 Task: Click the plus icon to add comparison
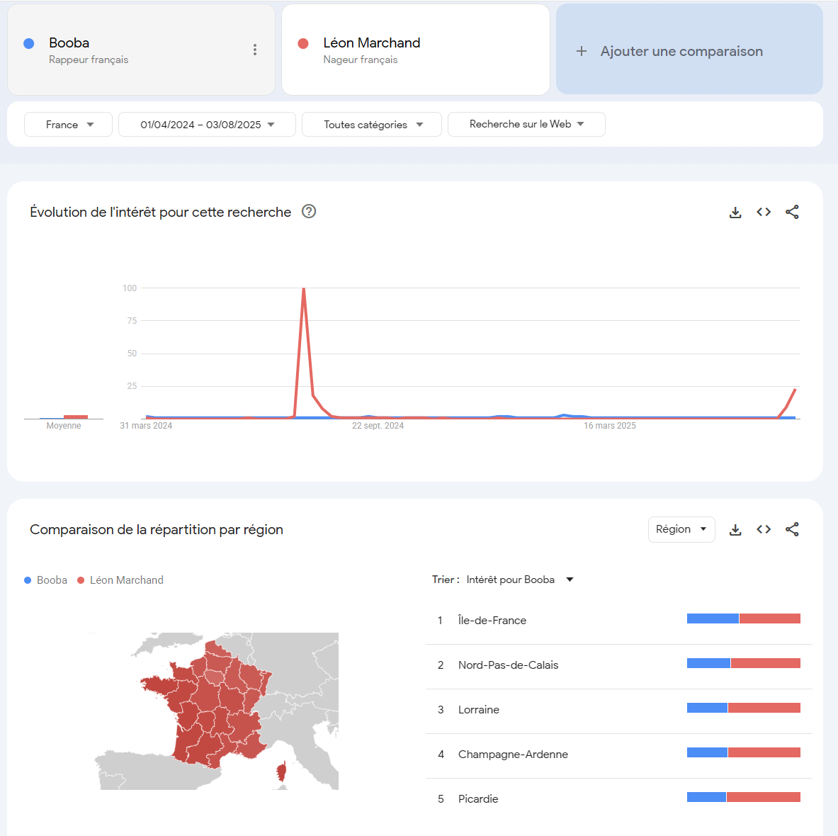582,51
